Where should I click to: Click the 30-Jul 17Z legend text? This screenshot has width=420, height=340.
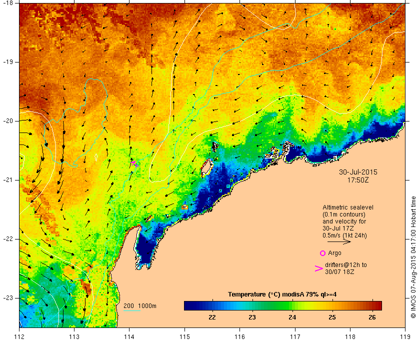(x=338, y=228)
